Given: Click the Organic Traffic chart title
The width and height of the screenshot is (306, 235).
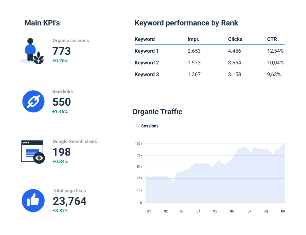Looking at the screenshot, I should [x=157, y=112].
